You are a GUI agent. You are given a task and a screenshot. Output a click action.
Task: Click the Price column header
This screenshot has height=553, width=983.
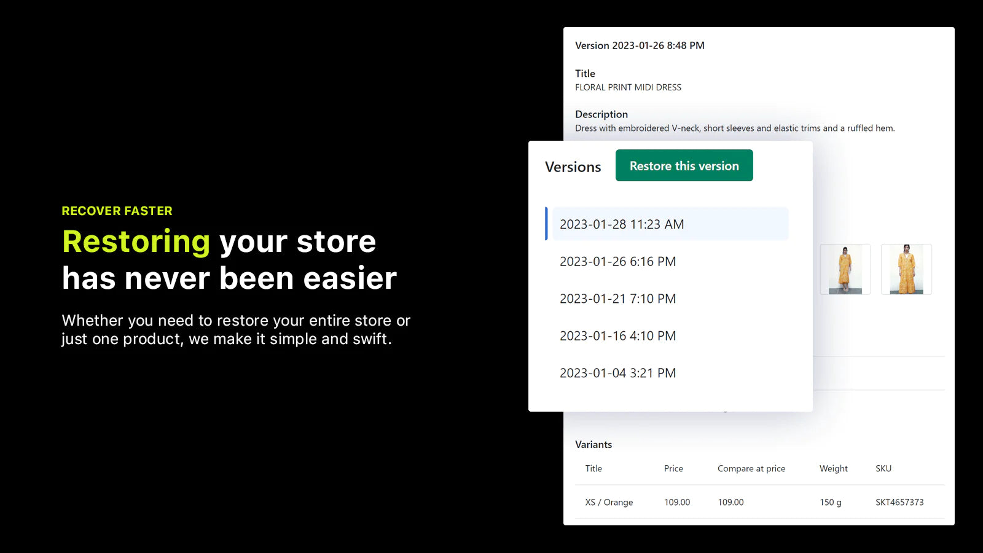pyautogui.click(x=673, y=468)
